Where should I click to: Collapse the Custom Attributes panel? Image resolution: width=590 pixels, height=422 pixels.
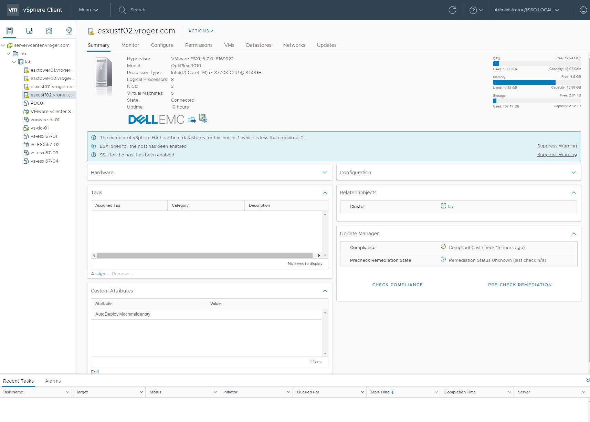(325, 291)
